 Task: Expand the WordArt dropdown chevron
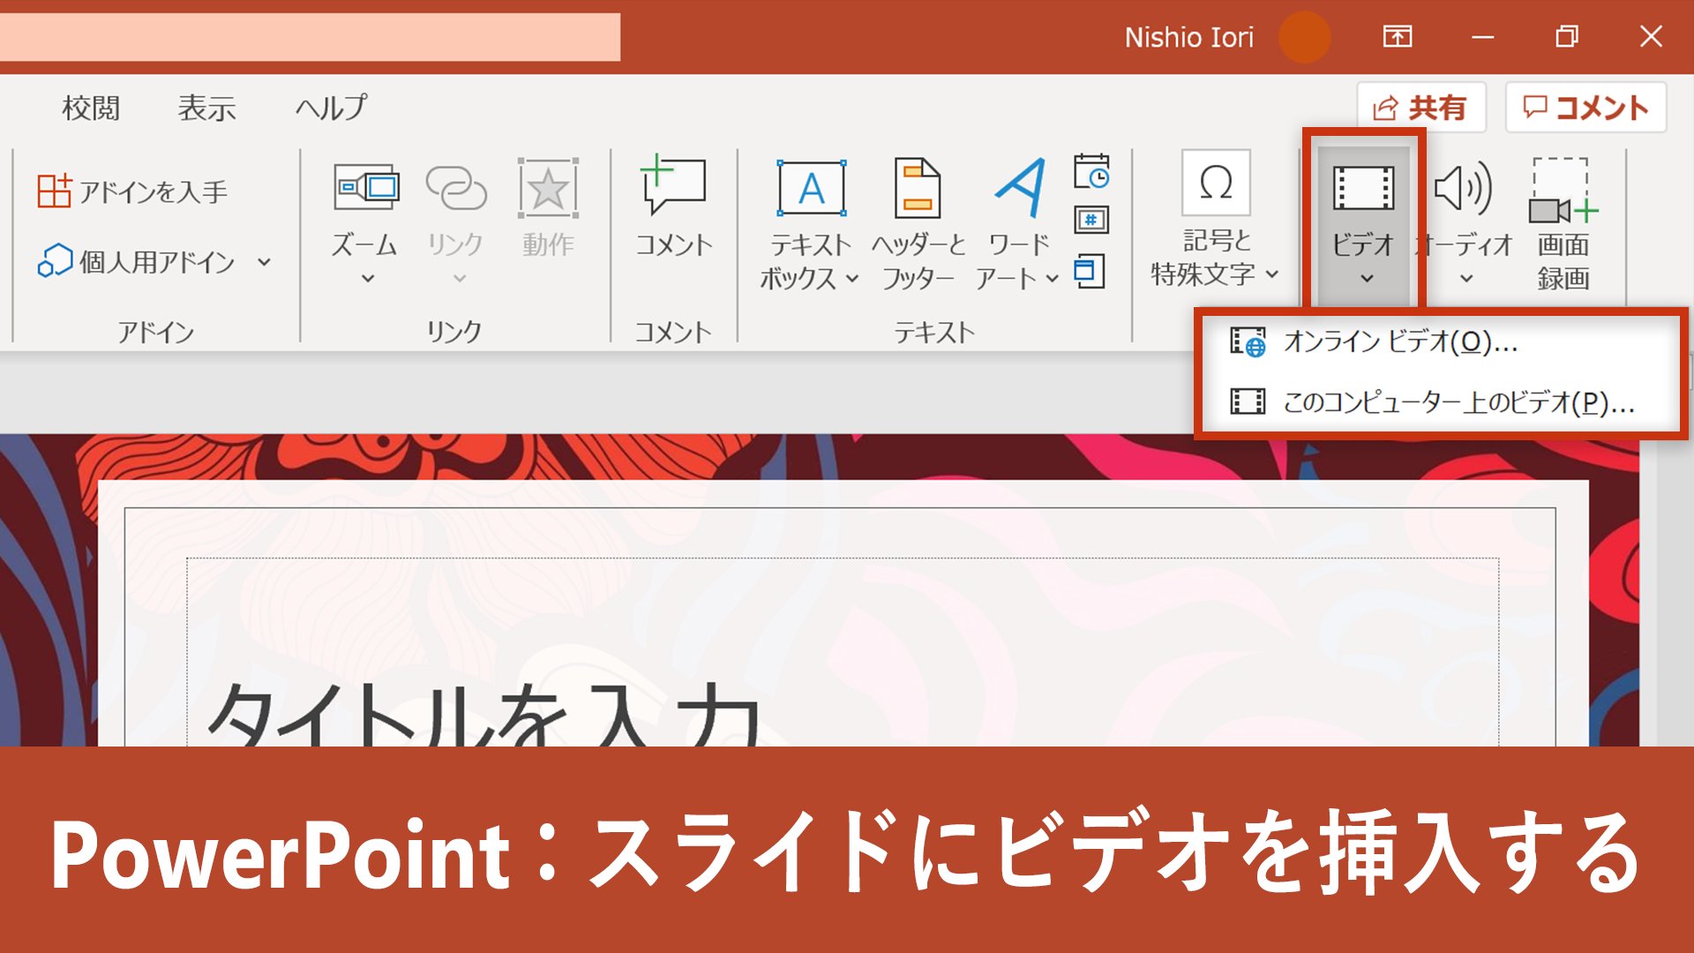click(x=1052, y=279)
